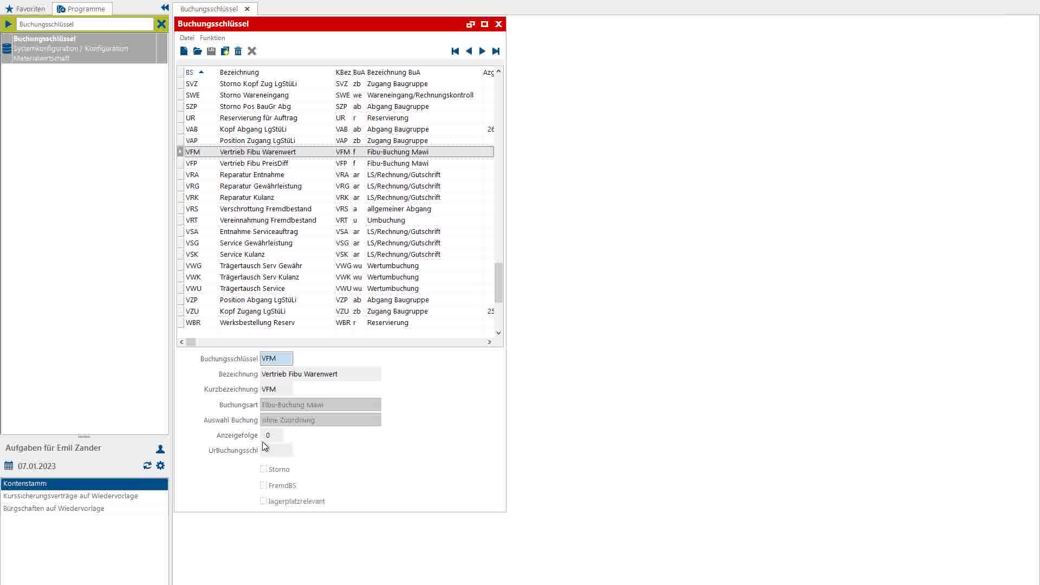Open the calendar icon beside 07.01.2023
This screenshot has width=1040, height=585.
[x=9, y=466]
